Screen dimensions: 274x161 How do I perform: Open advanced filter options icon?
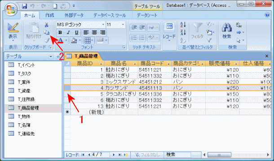pyautogui.click(x=210, y=32)
